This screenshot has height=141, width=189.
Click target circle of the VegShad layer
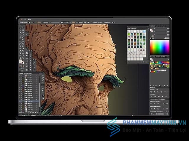pos(37,82)
